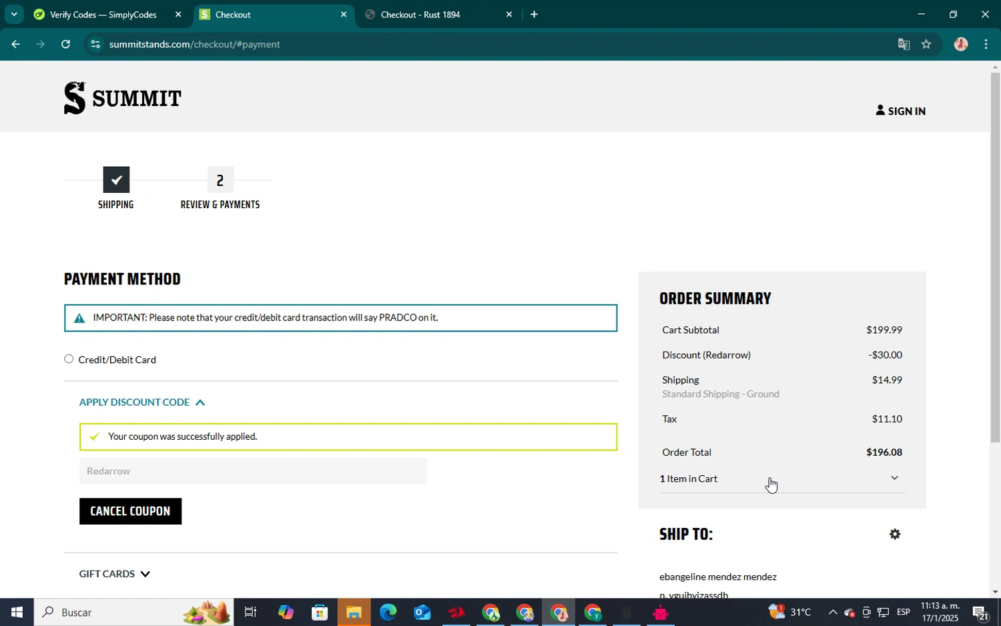Click the Order Total $196.08 amount

(884, 452)
